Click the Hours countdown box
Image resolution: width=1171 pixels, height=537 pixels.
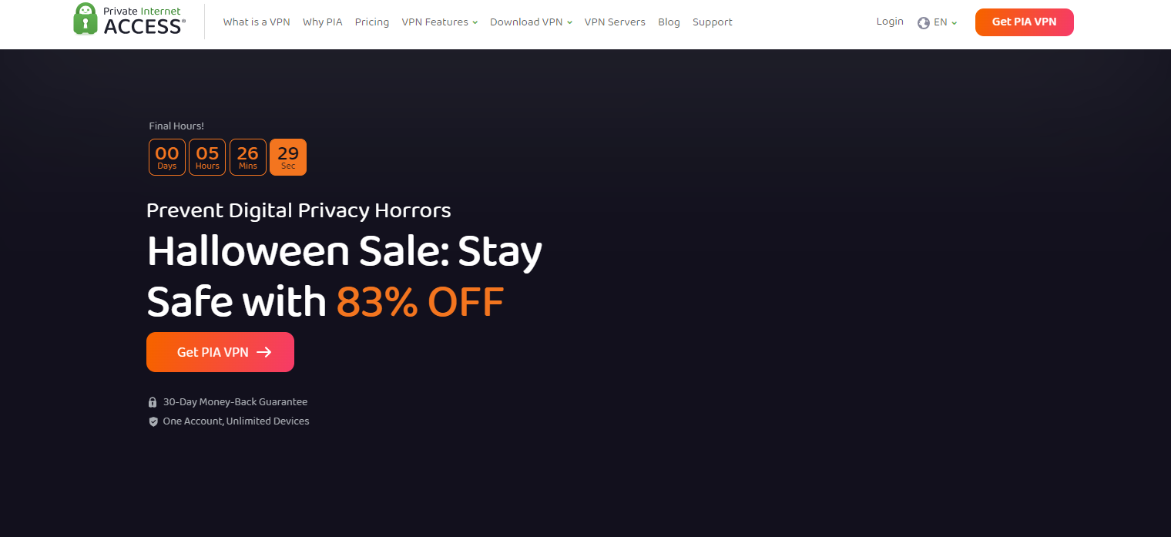[x=207, y=157]
